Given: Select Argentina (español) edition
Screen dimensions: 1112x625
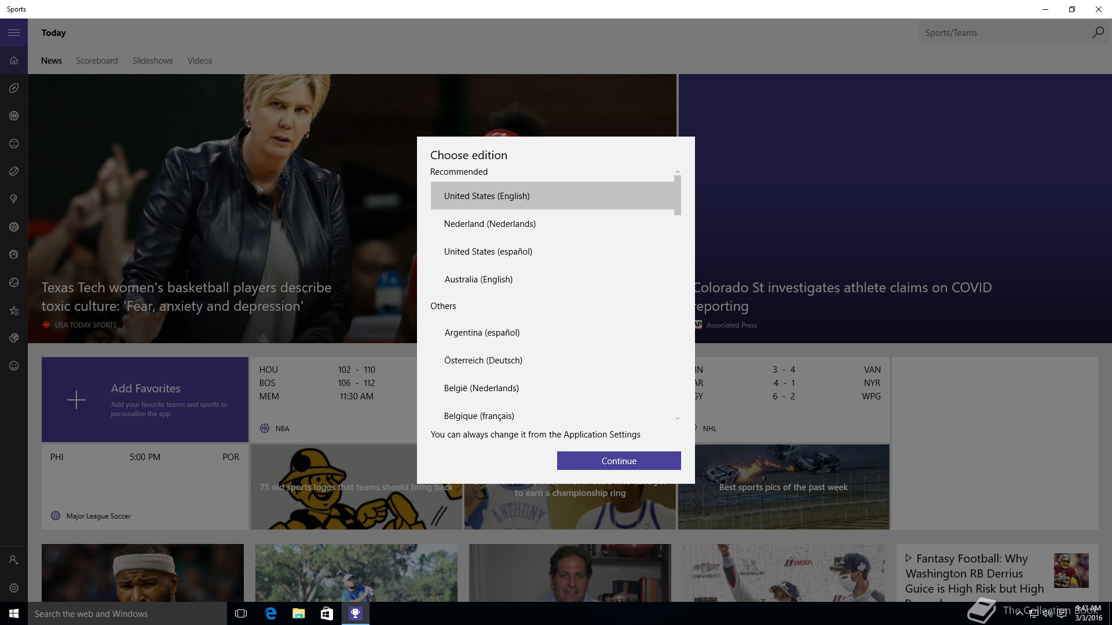Looking at the screenshot, I should (552, 333).
